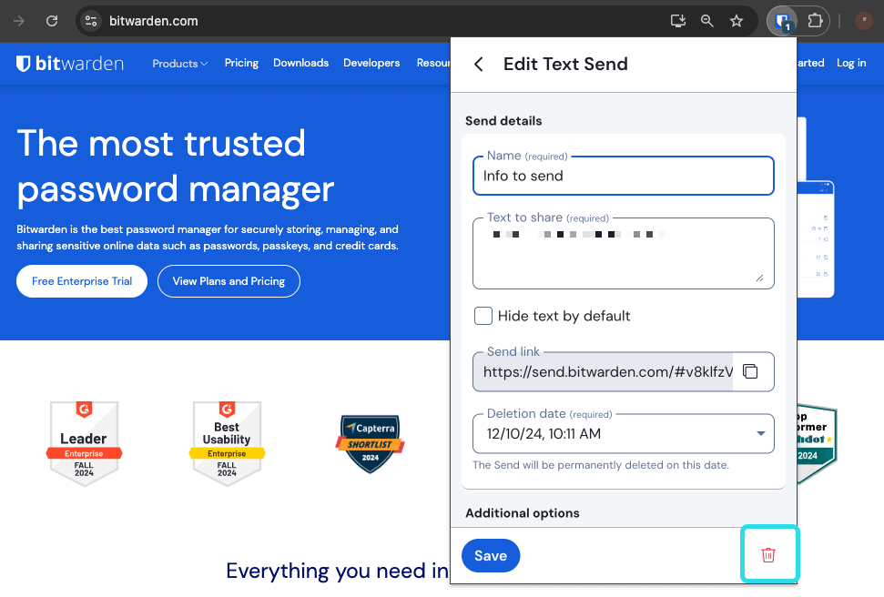
Task: Start the Free Enterprise Trial
Action: (x=82, y=281)
